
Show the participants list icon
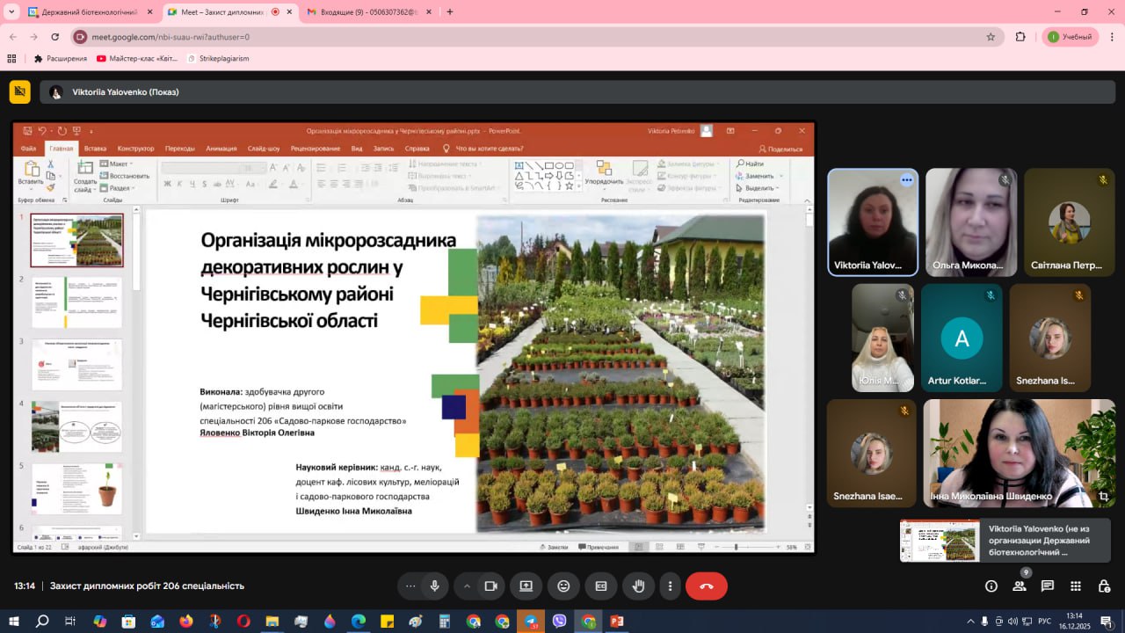pyautogui.click(x=1020, y=586)
